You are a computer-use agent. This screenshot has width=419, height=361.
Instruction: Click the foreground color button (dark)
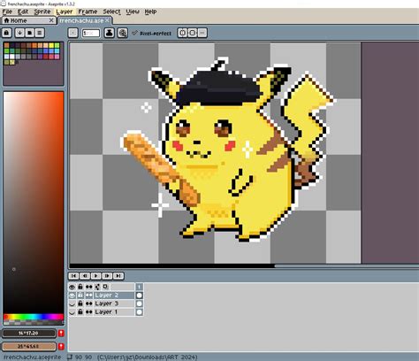click(28, 334)
